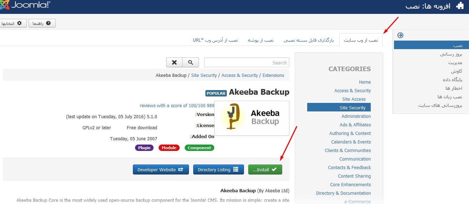Screen dimensions: 469x204
Task: Click the Access & Security breadcrumb link
Action: point(239,75)
